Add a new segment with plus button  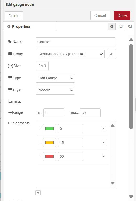38,193
